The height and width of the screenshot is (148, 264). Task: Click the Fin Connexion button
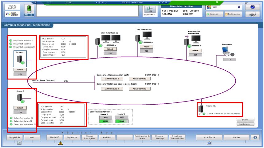coord(233,14)
